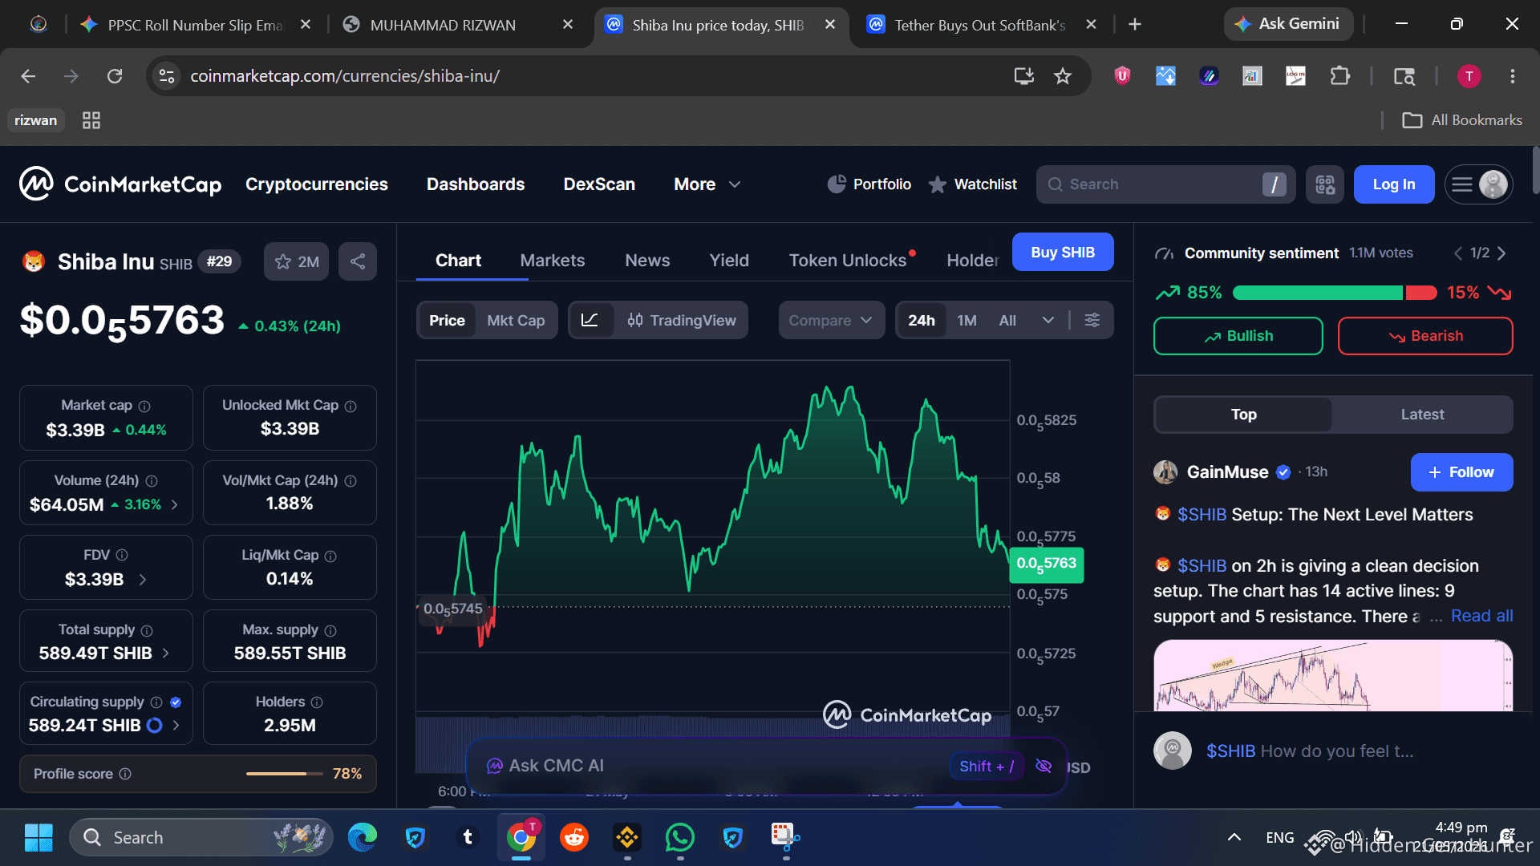The image size is (1540, 866).
Task: Switch to the line chart icon
Action: click(x=590, y=320)
